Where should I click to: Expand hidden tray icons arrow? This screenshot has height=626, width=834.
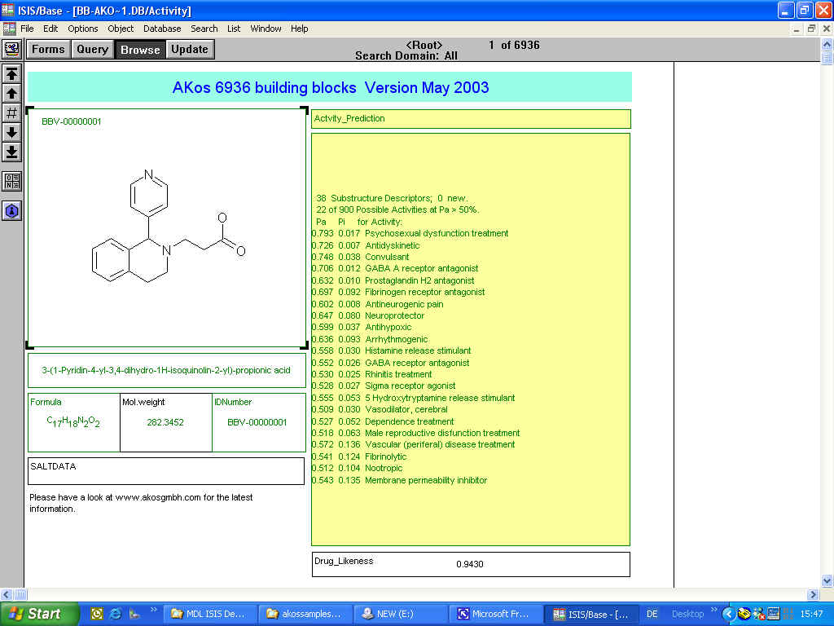(x=727, y=615)
